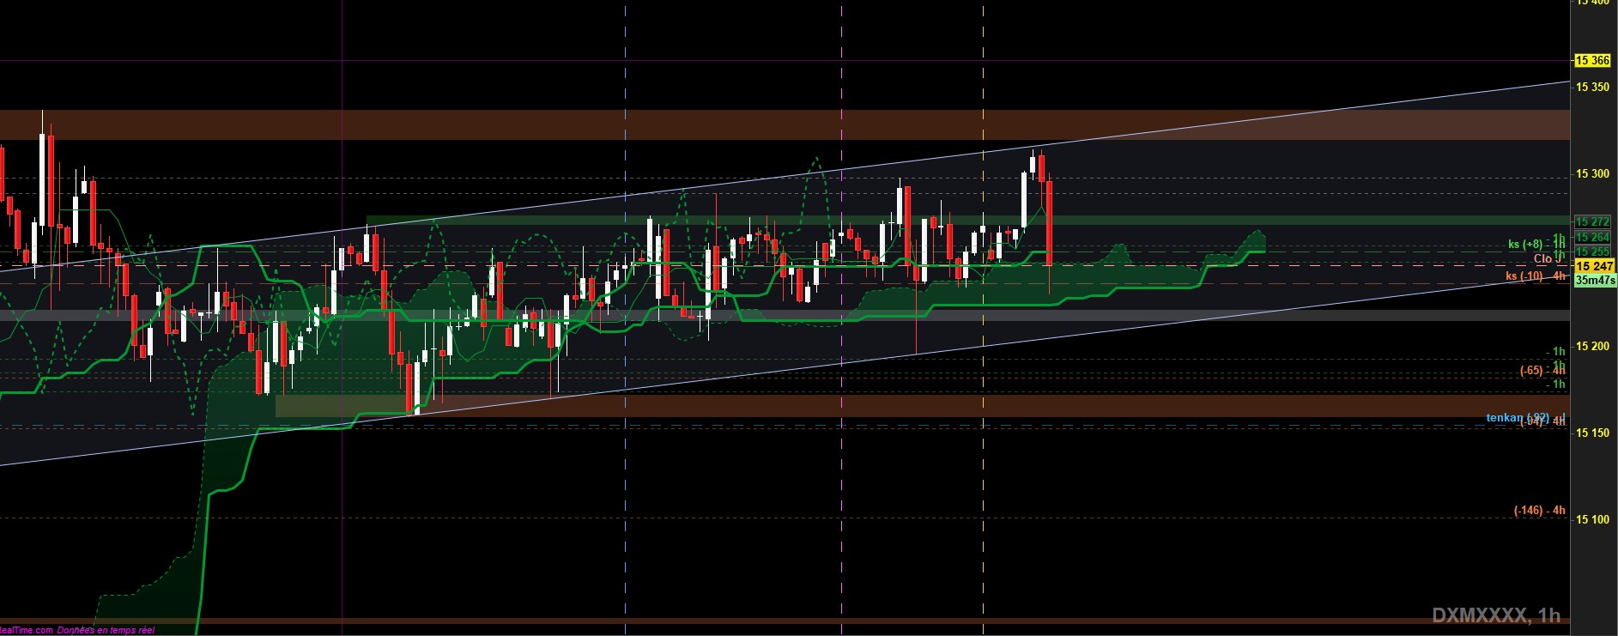
Task: Click the 'ks (-10) - 4h' level label
Action: pos(1536,276)
